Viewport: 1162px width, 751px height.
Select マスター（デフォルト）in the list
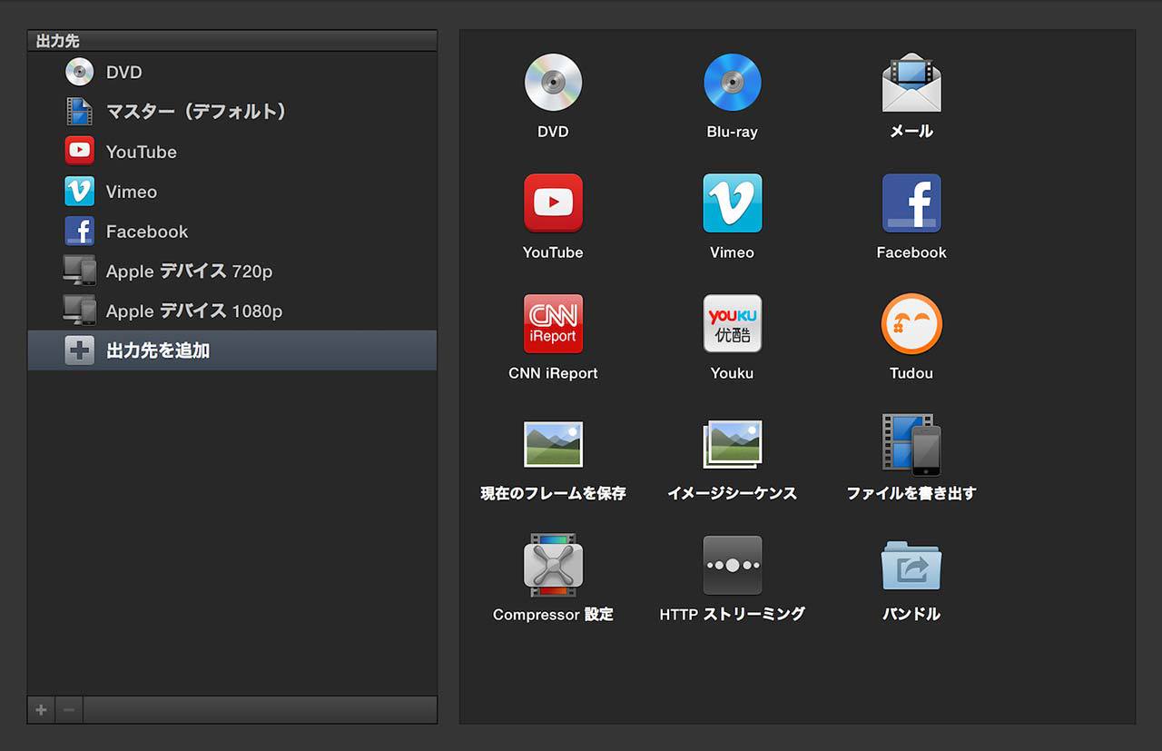[232, 112]
